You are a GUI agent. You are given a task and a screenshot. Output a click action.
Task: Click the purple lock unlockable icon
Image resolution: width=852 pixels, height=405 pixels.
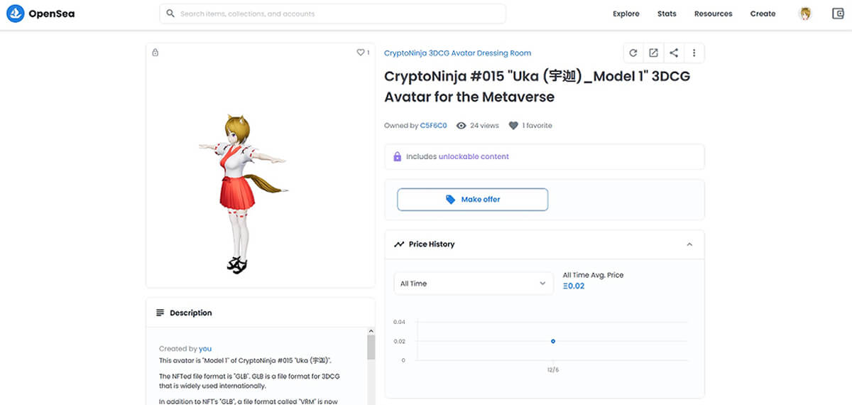tap(398, 156)
